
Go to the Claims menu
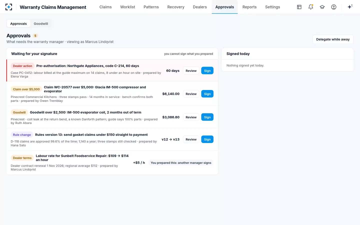[105, 7]
